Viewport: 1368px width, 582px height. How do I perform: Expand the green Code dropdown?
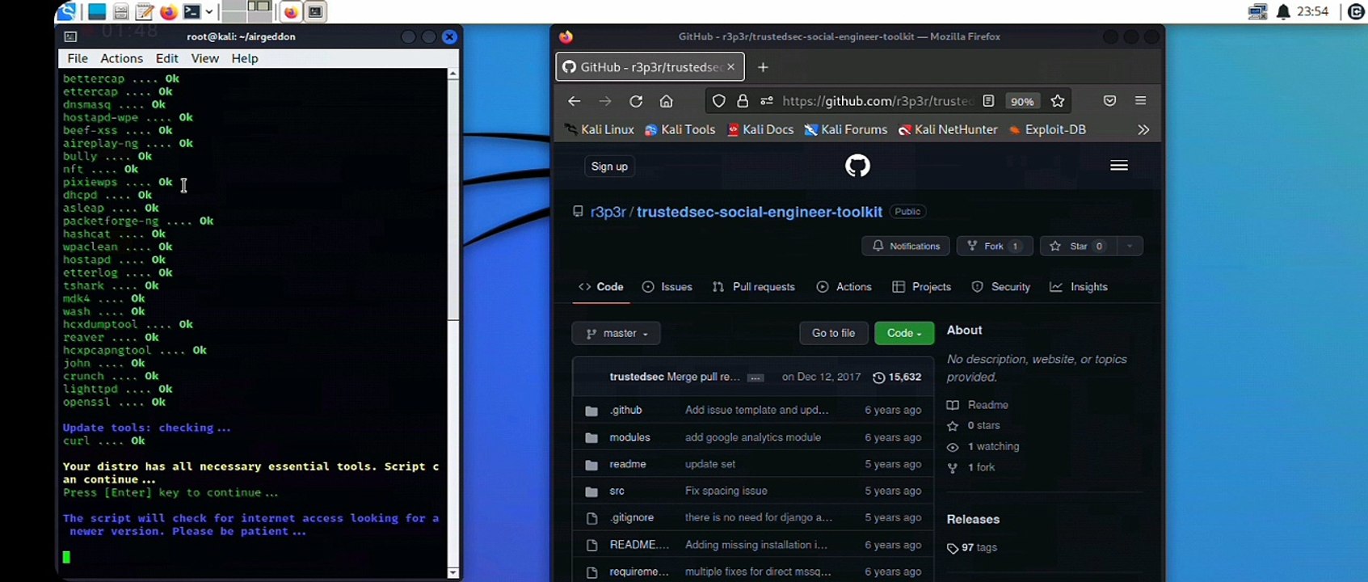pyautogui.click(x=904, y=333)
